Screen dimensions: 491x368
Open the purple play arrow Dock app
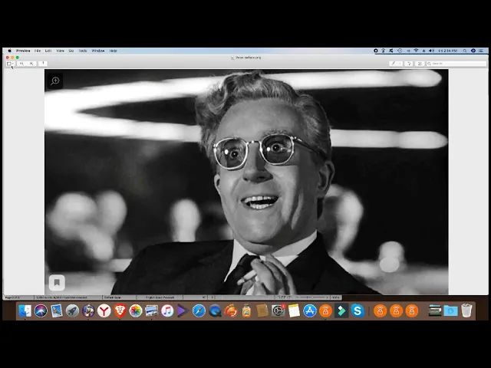pyautogui.click(x=183, y=310)
